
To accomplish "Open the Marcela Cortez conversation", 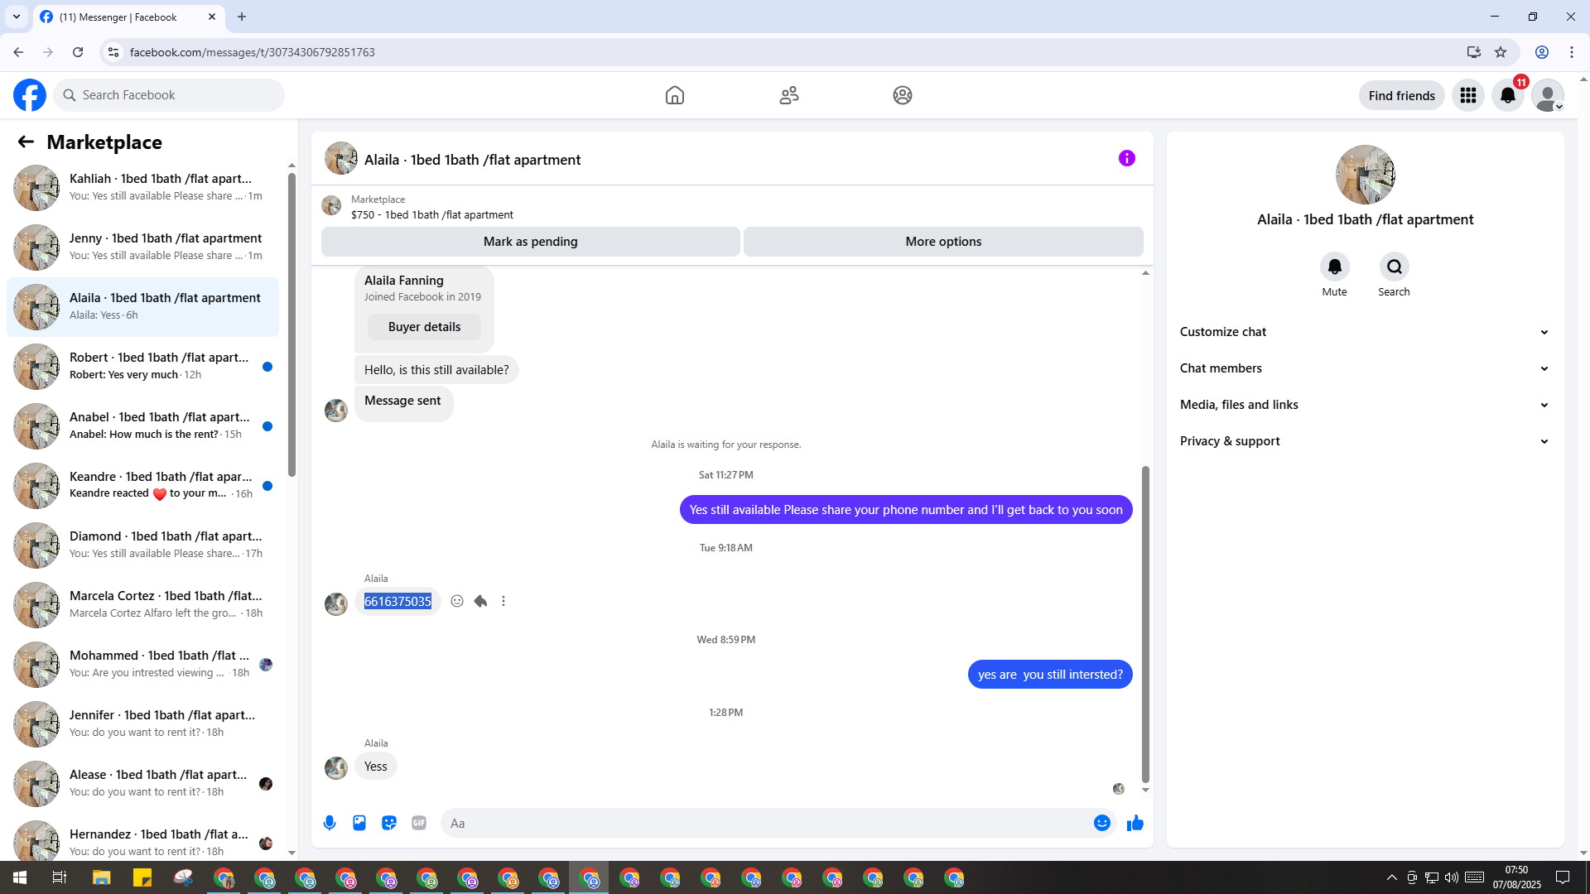I will click(142, 605).
